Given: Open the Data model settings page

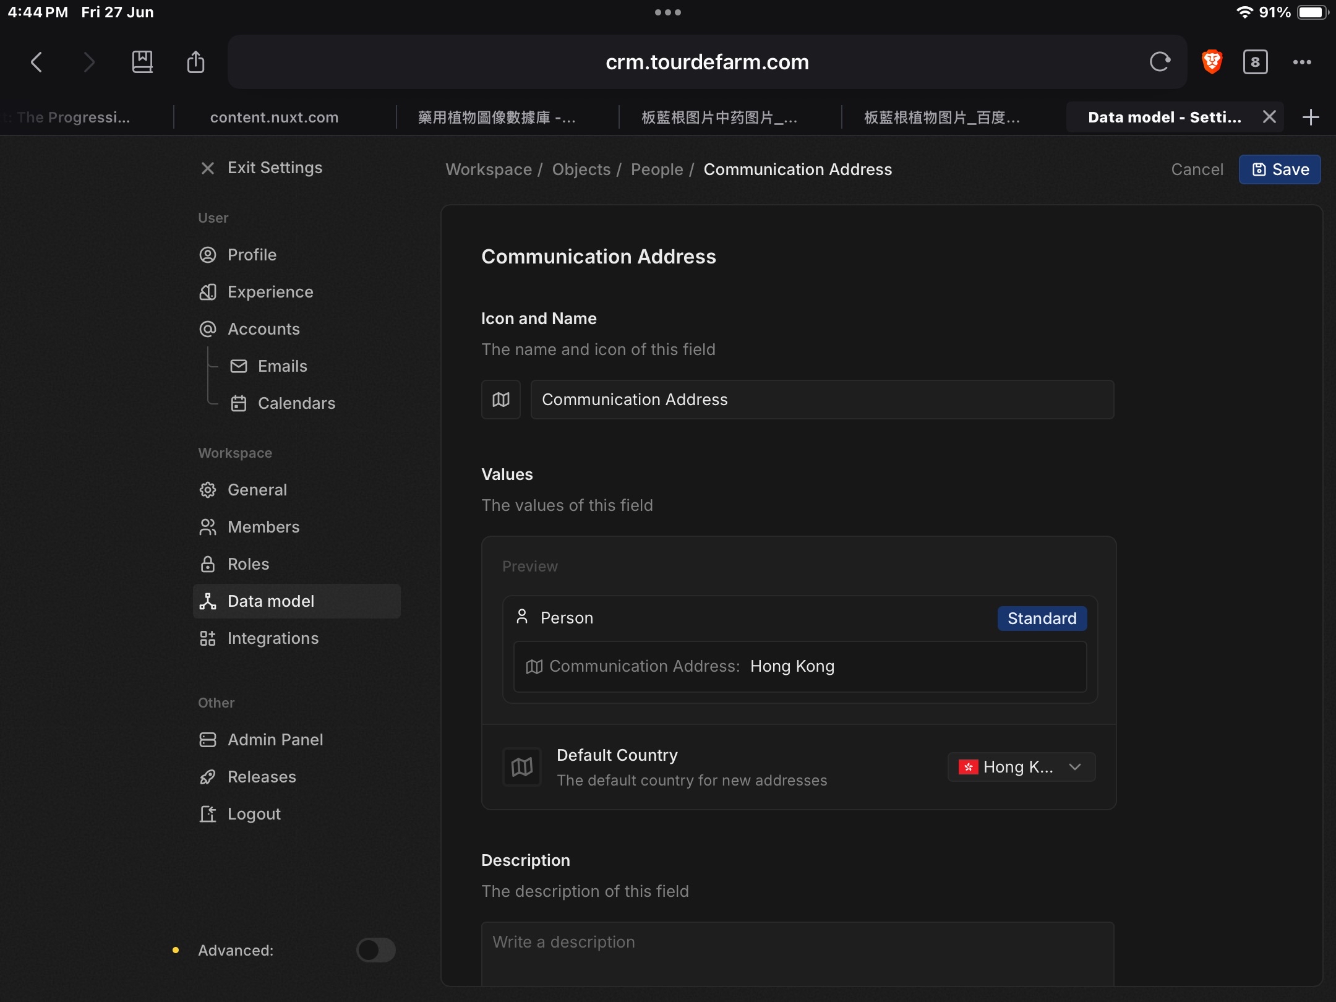Looking at the screenshot, I should click(271, 601).
